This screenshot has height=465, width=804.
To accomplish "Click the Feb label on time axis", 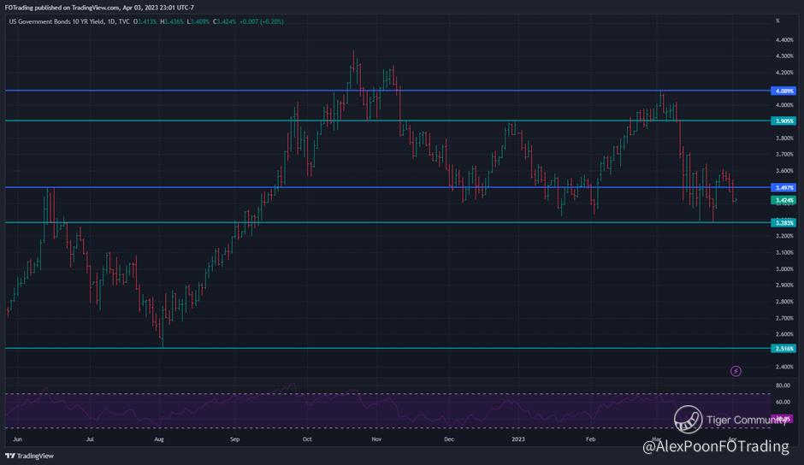I will 591,439.
